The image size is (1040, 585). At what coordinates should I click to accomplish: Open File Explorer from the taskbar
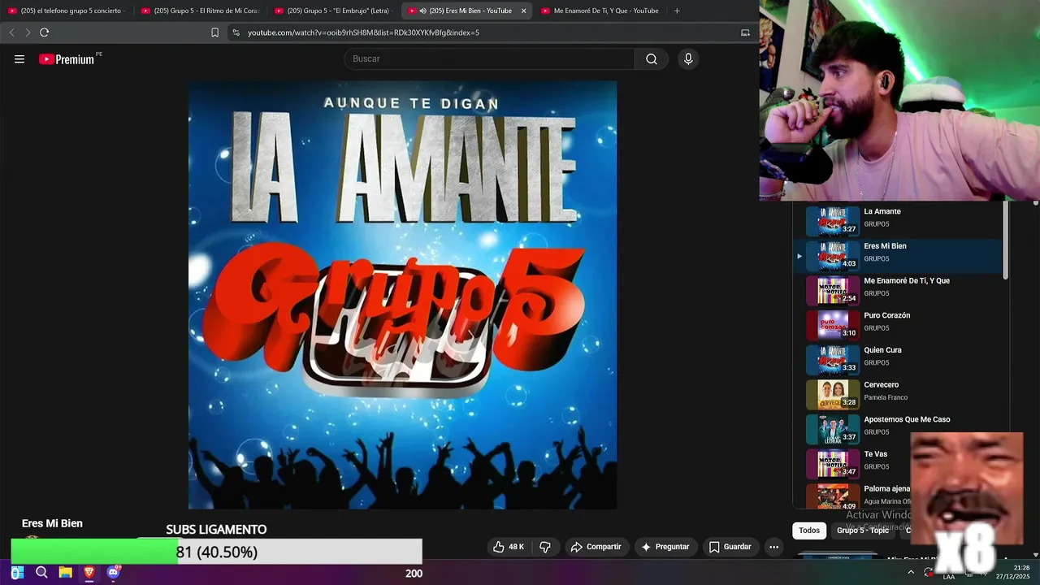click(65, 573)
